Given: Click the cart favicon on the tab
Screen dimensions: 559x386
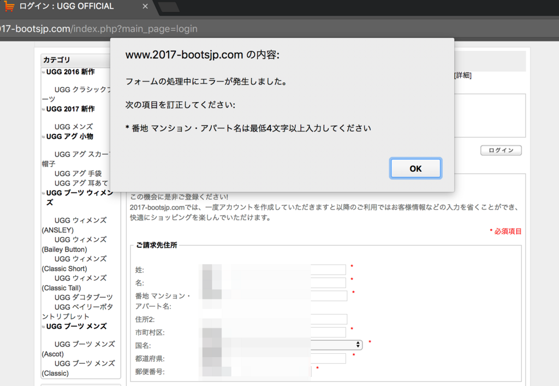Looking at the screenshot, I should click(9, 6).
